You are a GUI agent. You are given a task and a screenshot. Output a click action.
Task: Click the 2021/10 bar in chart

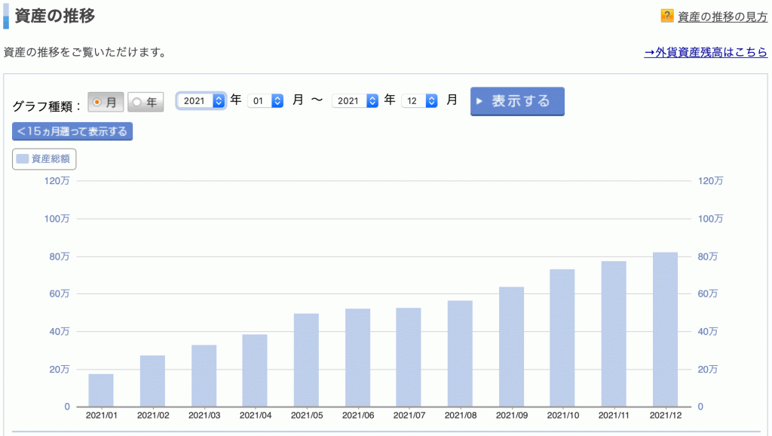(x=562, y=338)
